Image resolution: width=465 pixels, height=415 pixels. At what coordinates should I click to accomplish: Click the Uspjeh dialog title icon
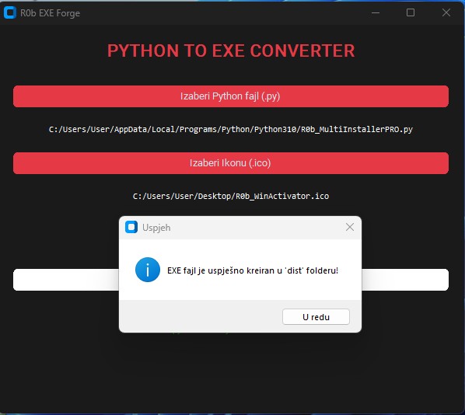[x=131, y=228]
